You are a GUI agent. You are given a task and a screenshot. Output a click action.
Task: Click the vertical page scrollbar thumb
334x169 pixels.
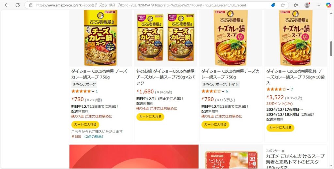[331, 49]
